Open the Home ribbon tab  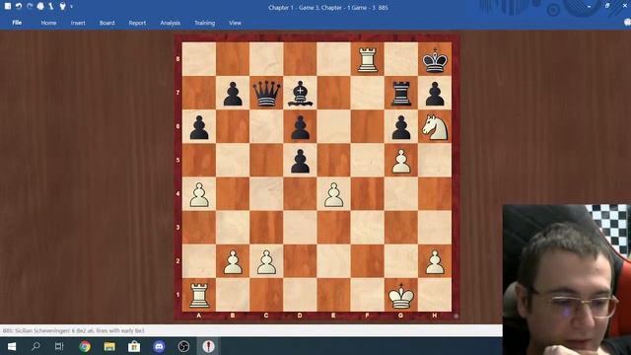click(x=48, y=23)
